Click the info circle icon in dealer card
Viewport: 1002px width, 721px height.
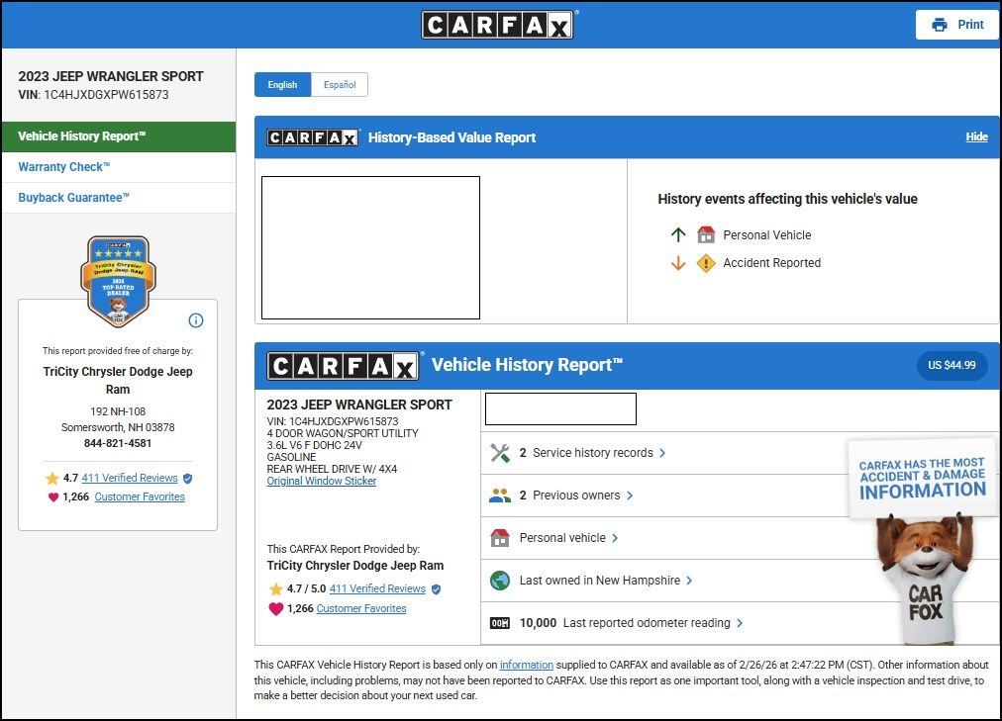tap(196, 320)
